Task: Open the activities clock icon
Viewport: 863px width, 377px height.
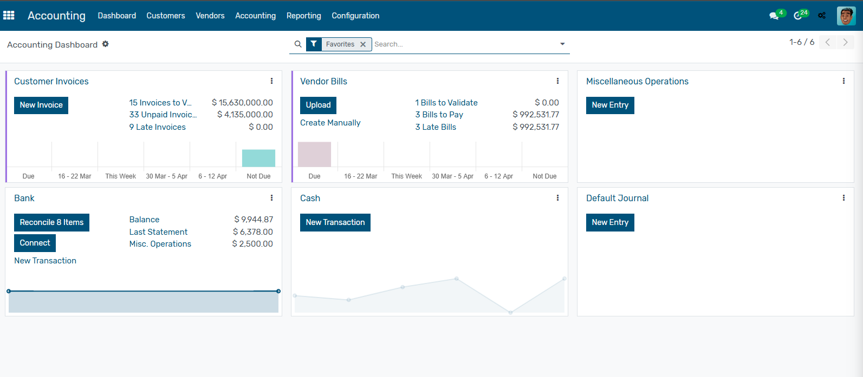Action: click(798, 16)
